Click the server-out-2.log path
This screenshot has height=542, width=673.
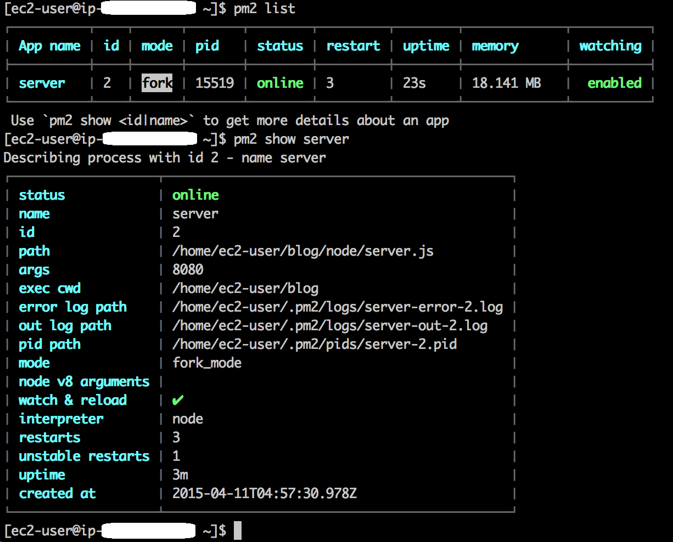(329, 326)
